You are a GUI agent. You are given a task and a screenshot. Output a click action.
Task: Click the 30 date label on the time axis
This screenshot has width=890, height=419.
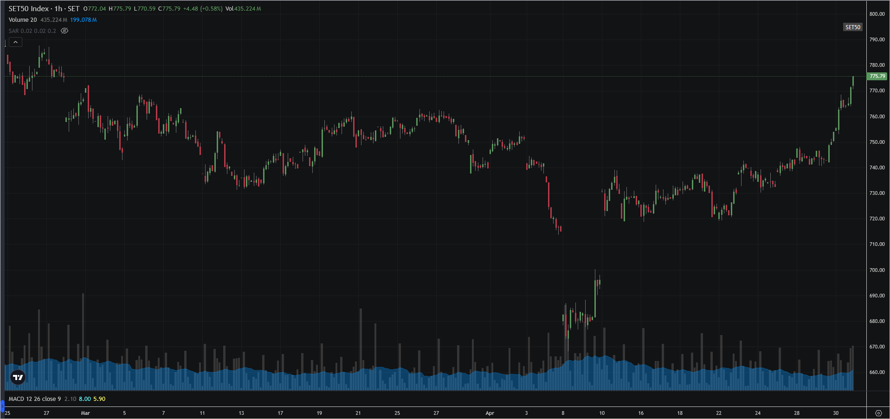click(x=836, y=413)
